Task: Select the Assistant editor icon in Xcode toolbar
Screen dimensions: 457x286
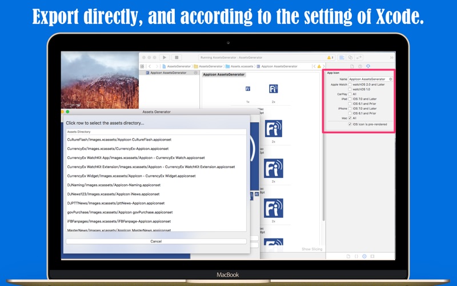Action: pos(350,58)
